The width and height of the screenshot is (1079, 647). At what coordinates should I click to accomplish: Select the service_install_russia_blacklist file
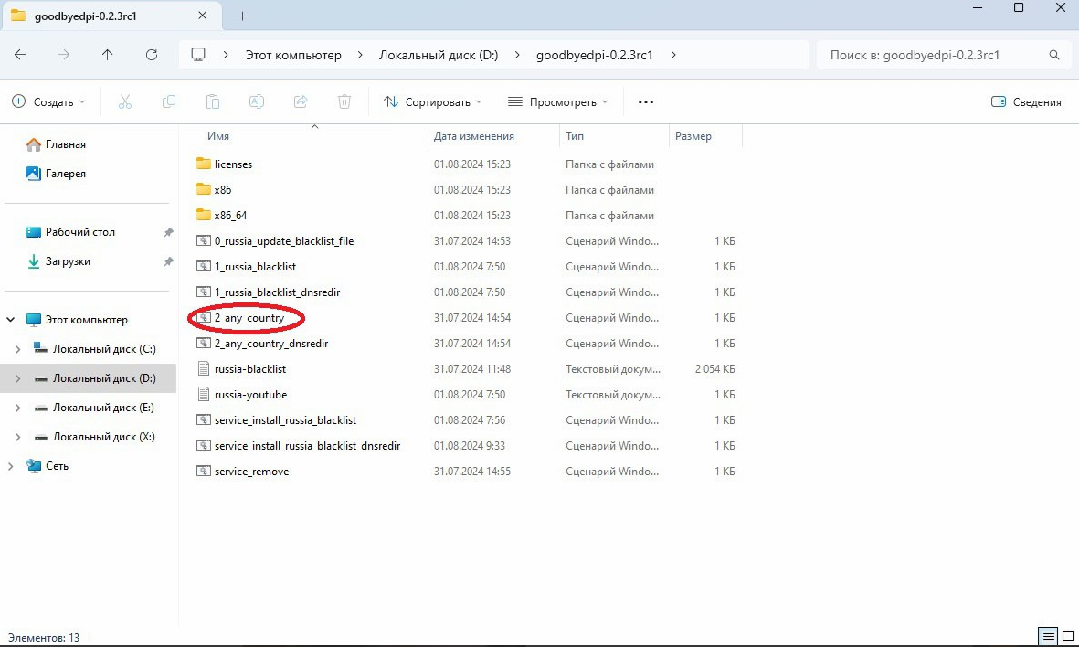tap(286, 420)
